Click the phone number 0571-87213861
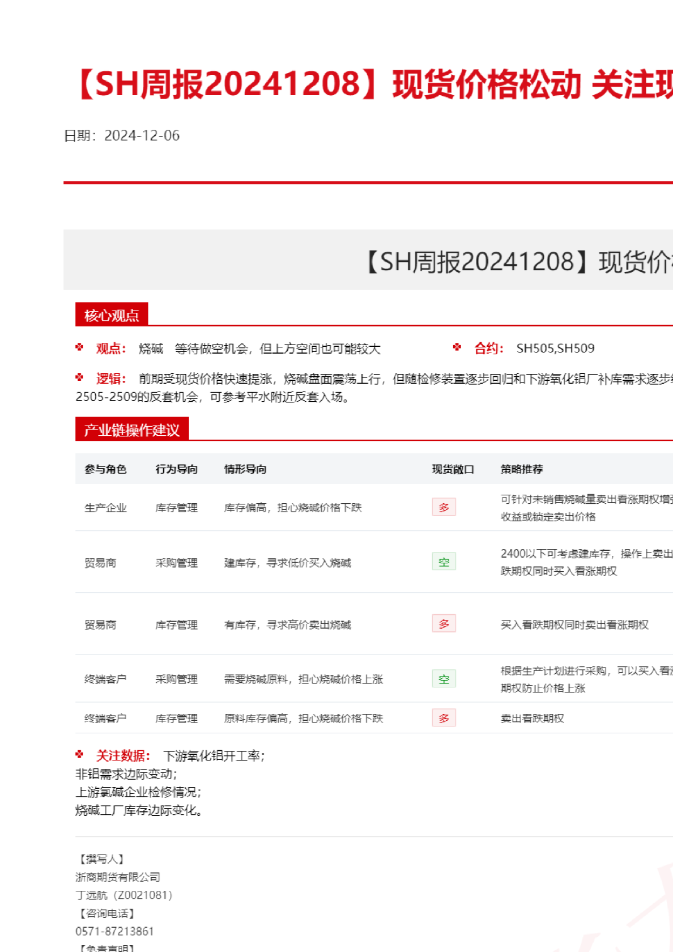Image resolution: width=673 pixels, height=952 pixels. [114, 931]
